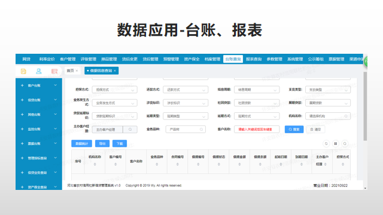This screenshot has width=383, height=215.
Task: Click sort icon under 业务品种 column
Action: [157, 164]
